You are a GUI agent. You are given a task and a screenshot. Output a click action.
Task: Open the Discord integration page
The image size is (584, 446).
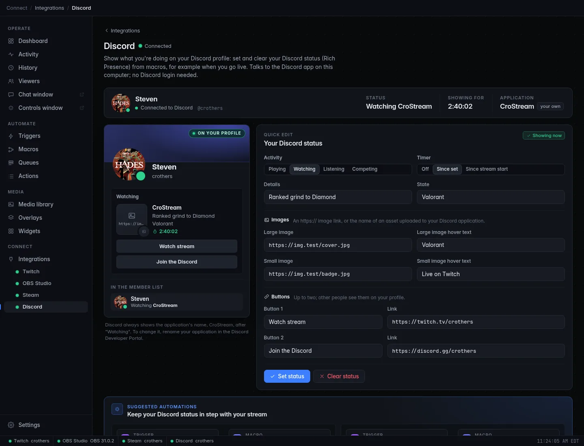46,307
